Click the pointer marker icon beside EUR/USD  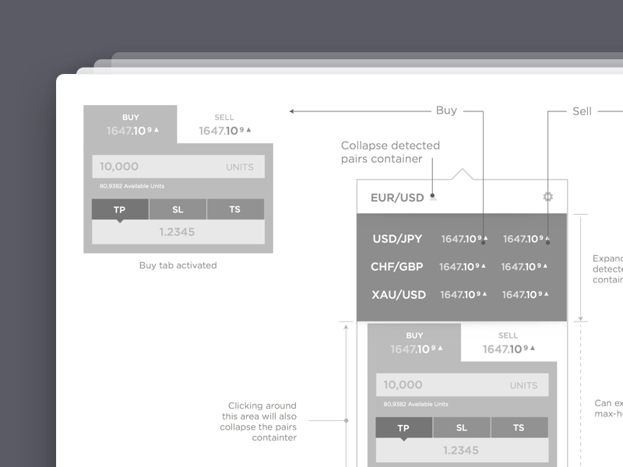434,198
